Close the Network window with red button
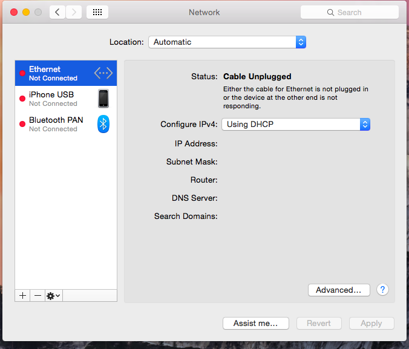The width and height of the screenshot is (409, 349). tap(14, 12)
